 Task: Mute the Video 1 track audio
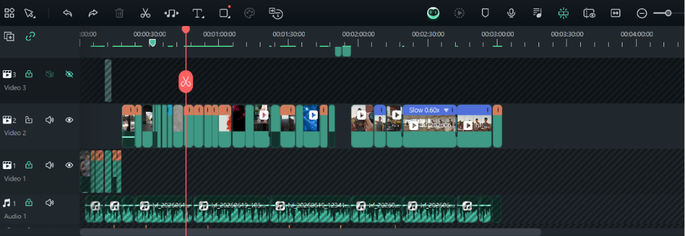[x=49, y=165]
